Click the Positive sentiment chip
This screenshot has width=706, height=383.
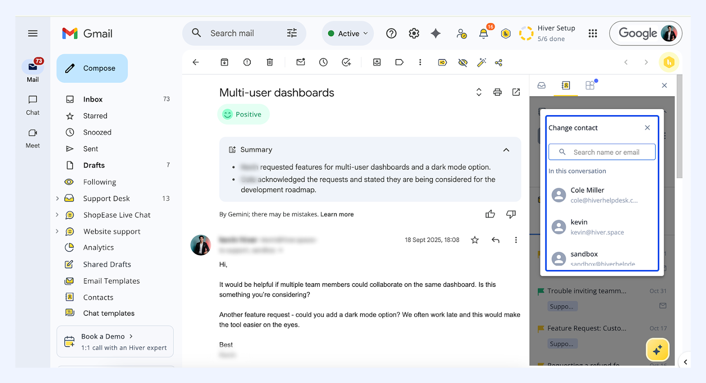tap(243, 114)
